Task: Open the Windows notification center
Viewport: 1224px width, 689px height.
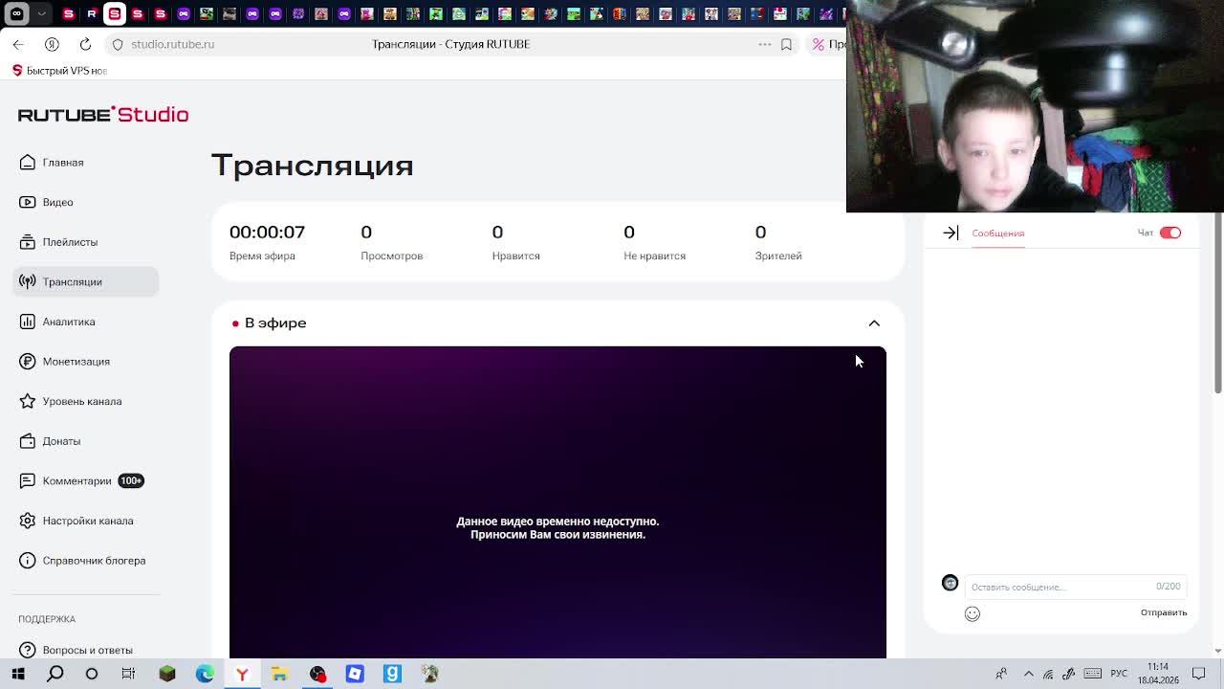Action: [1198, 674]
